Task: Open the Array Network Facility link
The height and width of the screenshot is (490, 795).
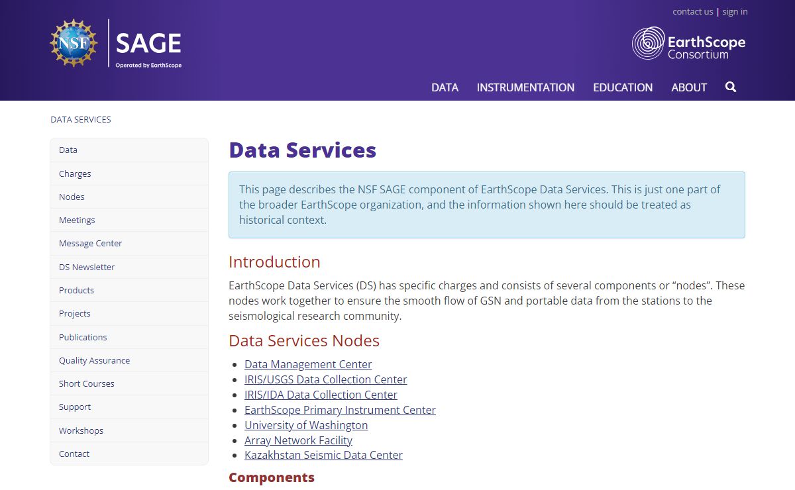Action: [298, 440]
